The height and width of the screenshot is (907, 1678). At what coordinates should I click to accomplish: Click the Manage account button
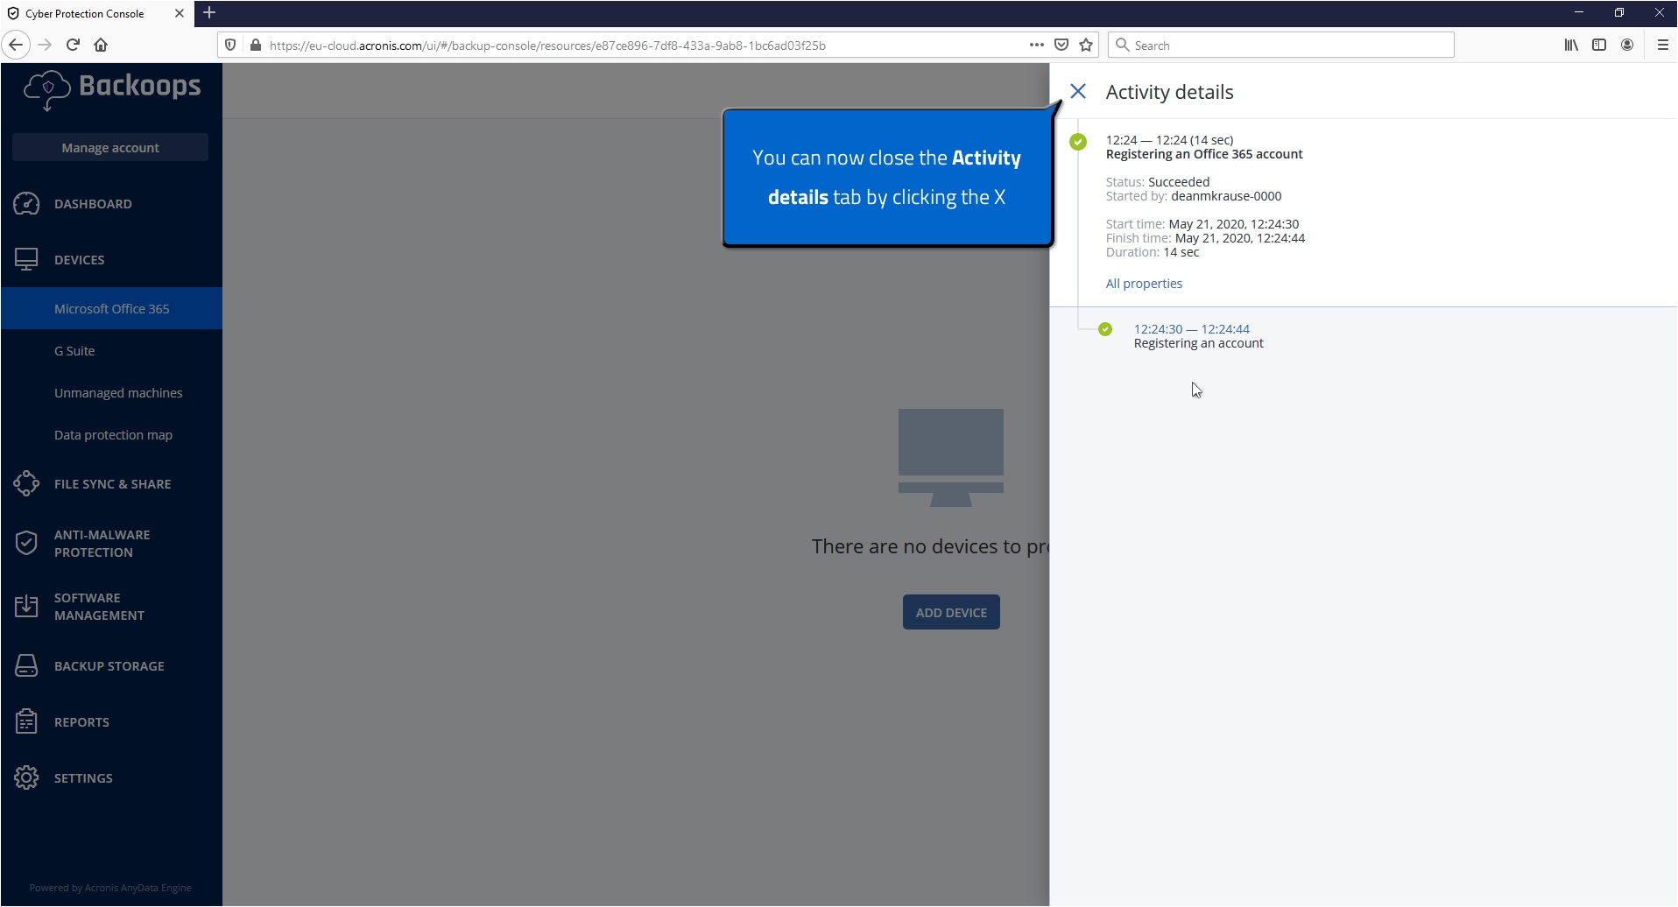click(110, 147)
